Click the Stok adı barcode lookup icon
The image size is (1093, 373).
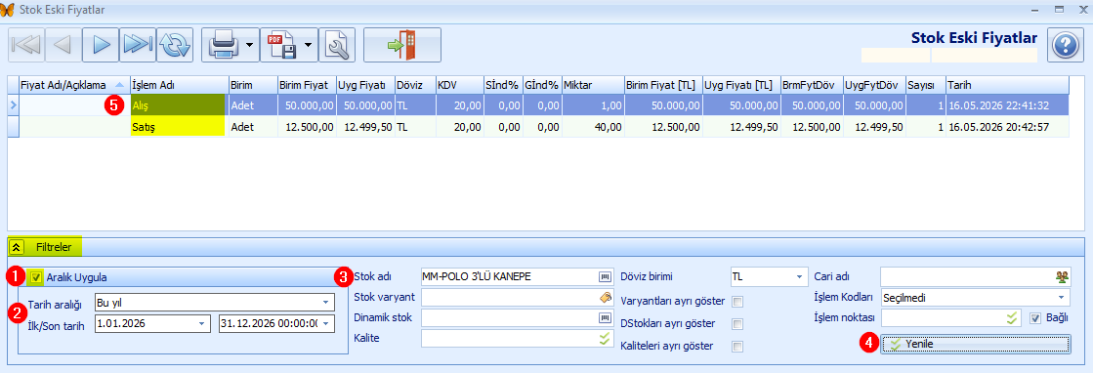point(605,276)
